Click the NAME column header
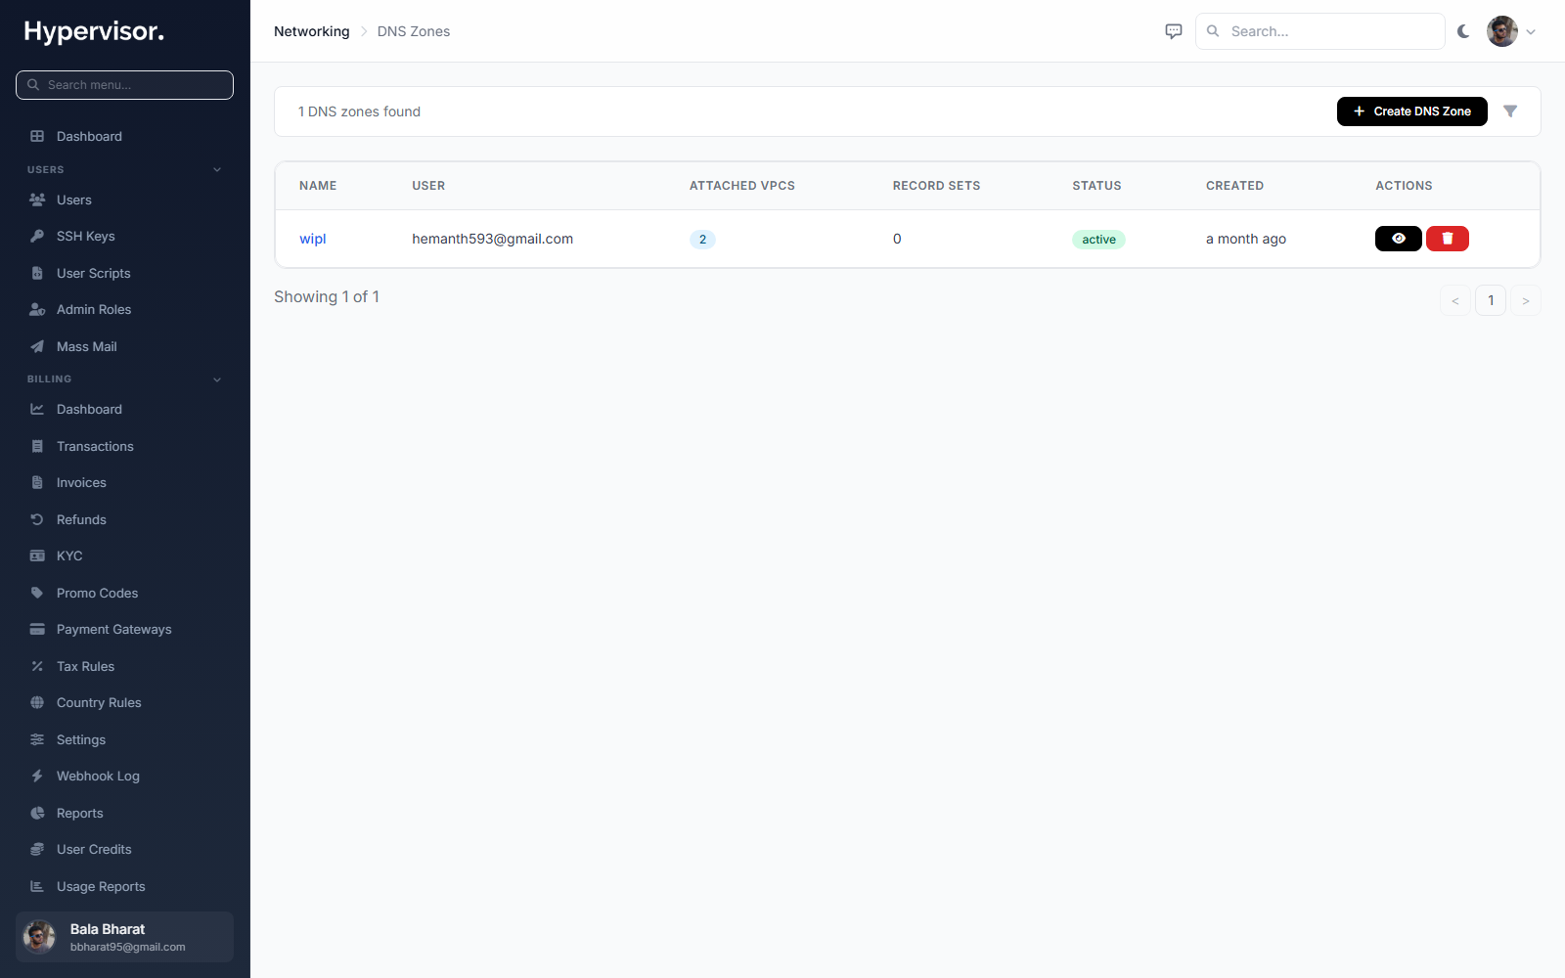 click(318, 186)
